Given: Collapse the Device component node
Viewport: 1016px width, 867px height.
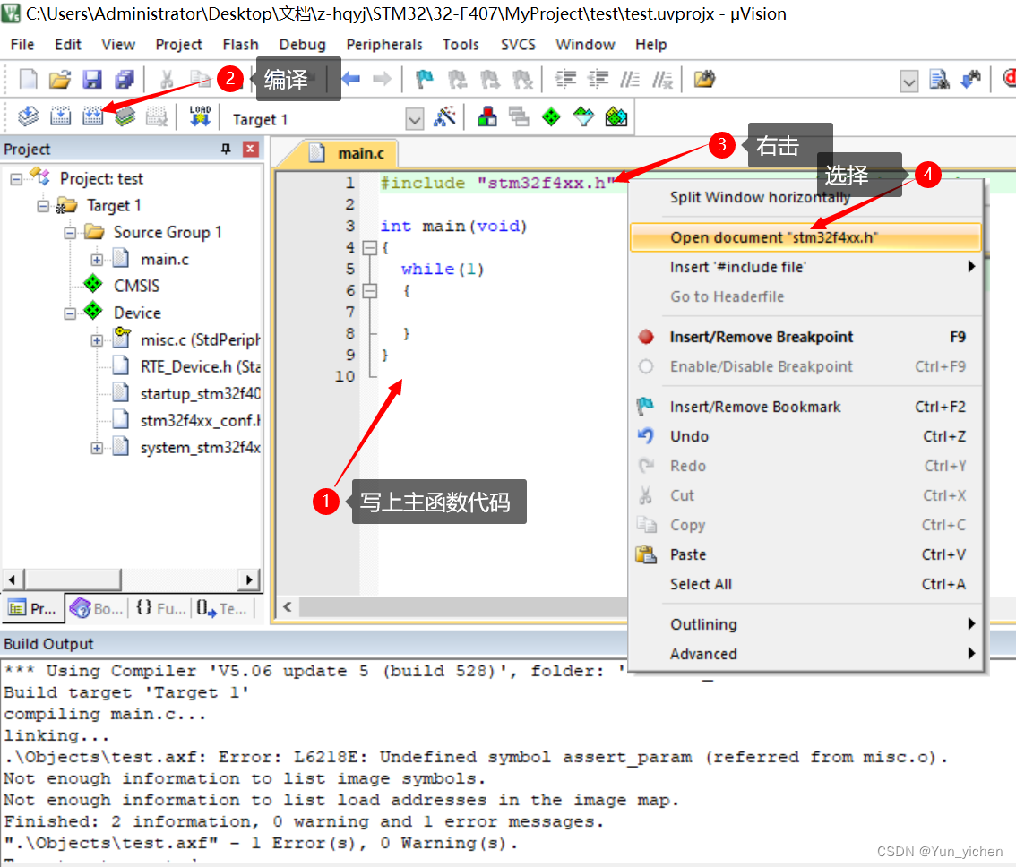Looking at the screenshot, I should tap(70, 313).
